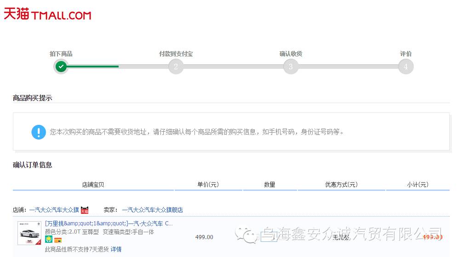Open the Volkswagen car product thumbnail
Viewport: 457px width, 257px height.
click(x=29, y=233)
